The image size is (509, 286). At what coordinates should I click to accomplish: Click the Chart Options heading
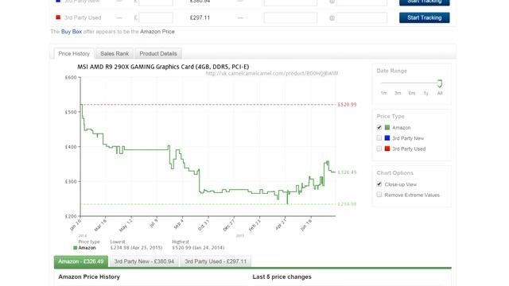[x=394, y=173]
